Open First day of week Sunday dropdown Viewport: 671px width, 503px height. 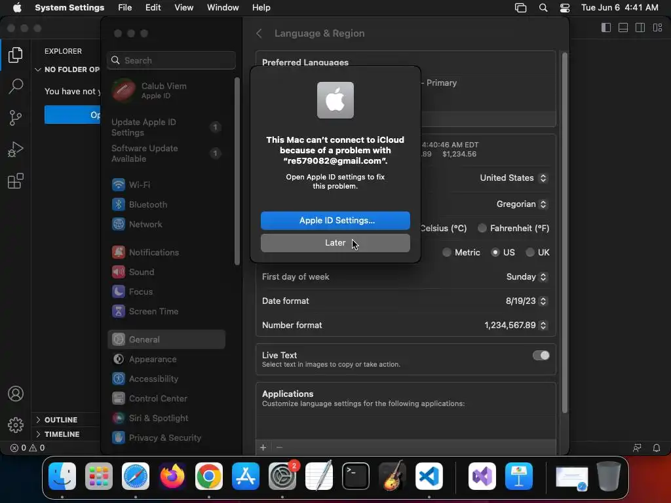527,277
